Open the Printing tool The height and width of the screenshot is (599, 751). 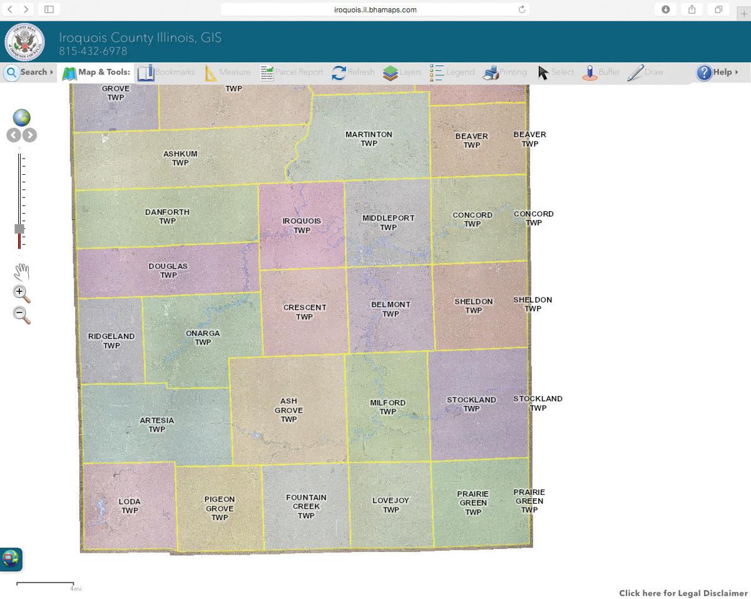pyautogui.click(x=504, y=72)
